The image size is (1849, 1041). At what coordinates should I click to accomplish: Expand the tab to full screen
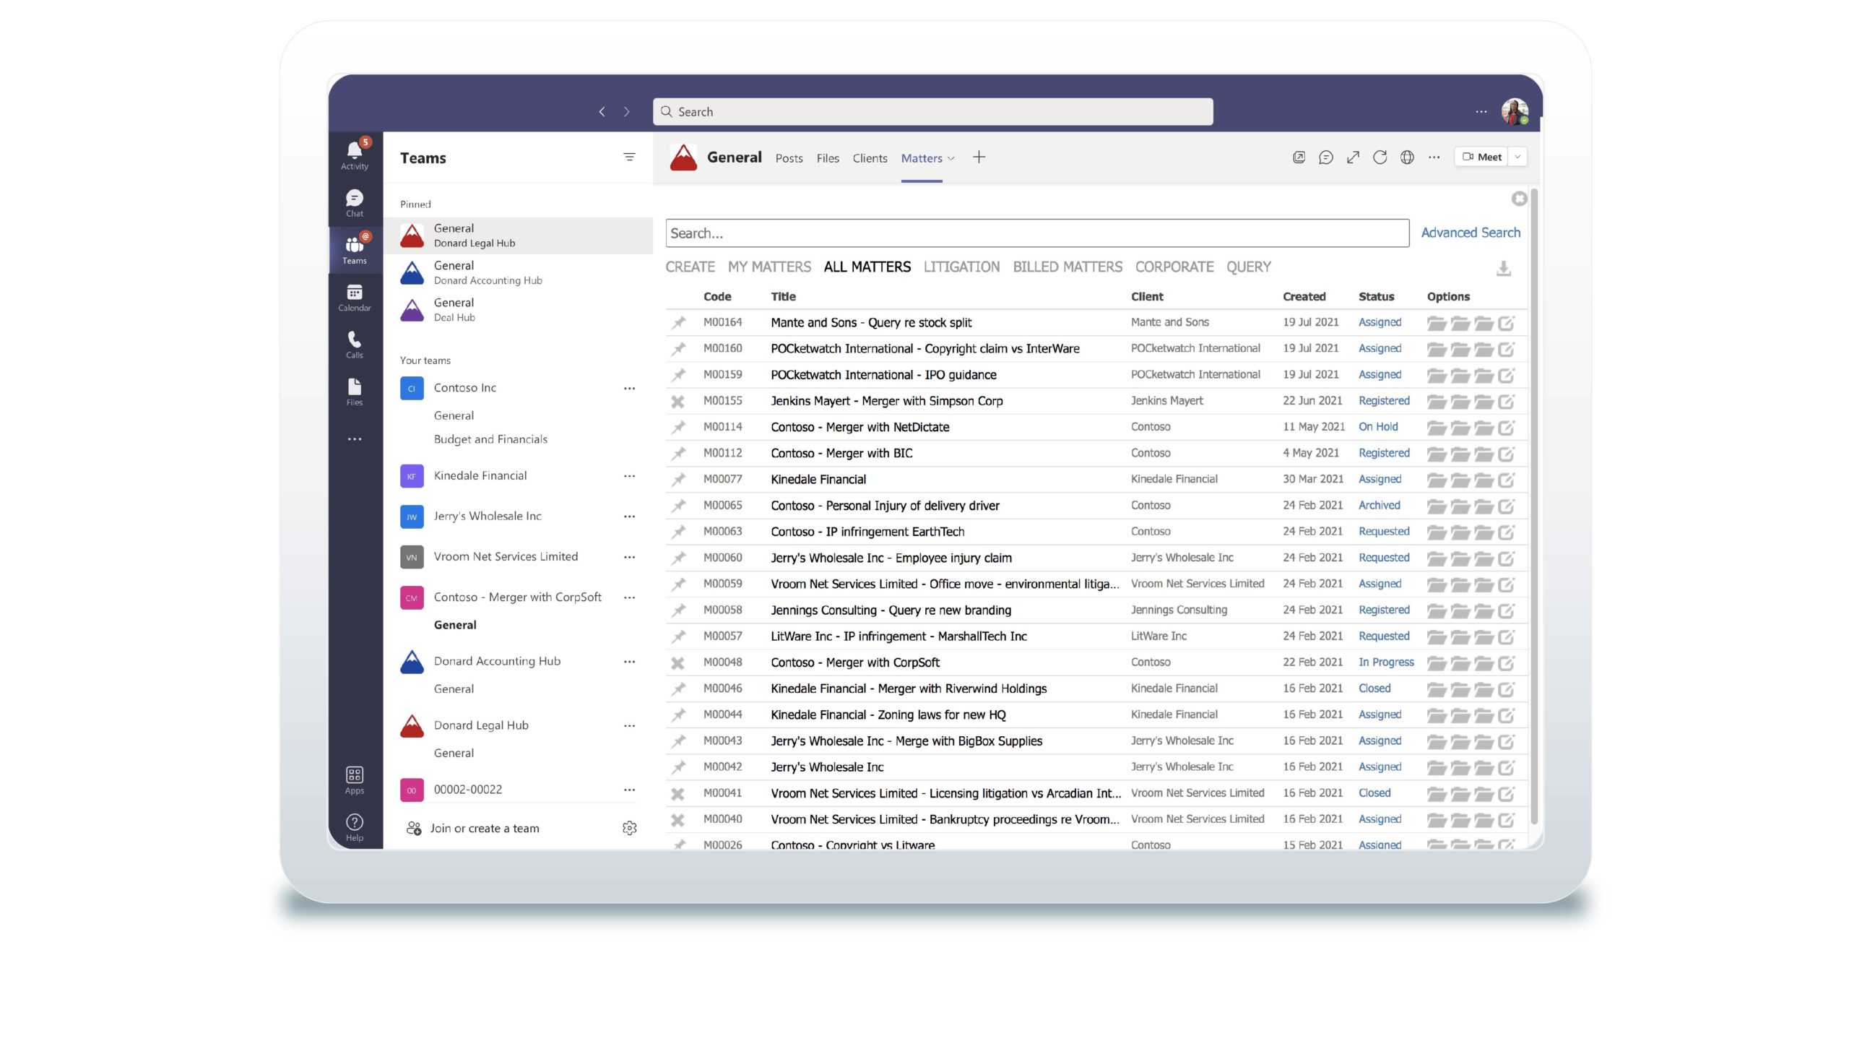coord(1353,157)
